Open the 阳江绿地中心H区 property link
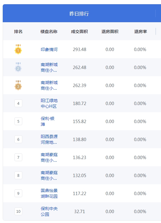This screenshot has height=223, width=161. click(x=49, y=103)
